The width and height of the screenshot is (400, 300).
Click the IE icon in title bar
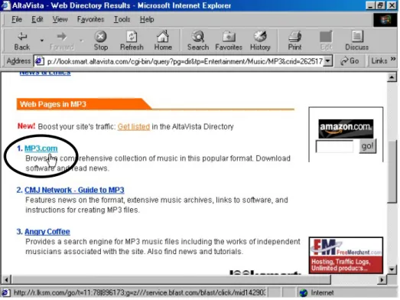click(x=5, y=5)
